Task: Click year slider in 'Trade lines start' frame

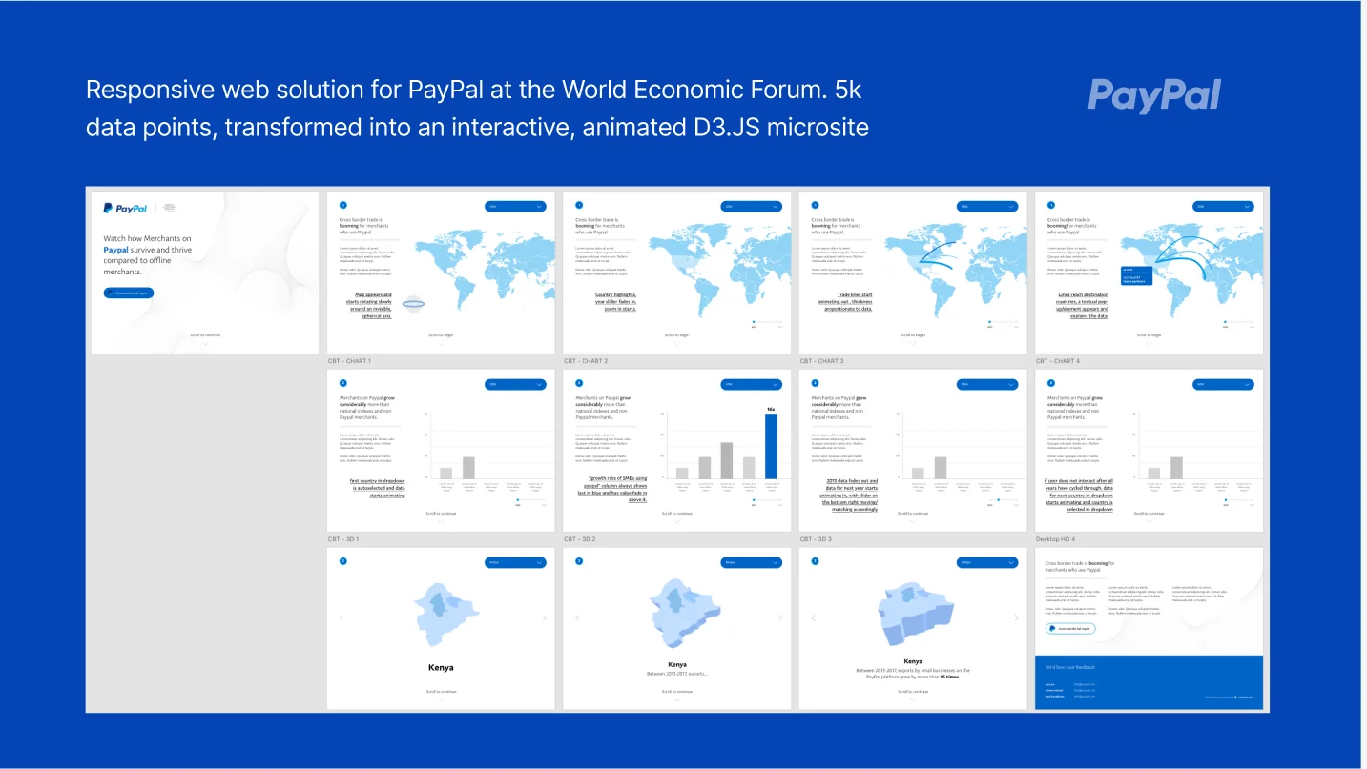Action: pyautogui.click(x=1003, y=322)
